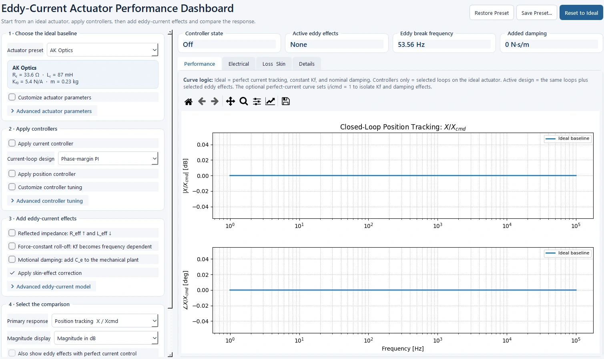This screenshot has width=604, height=359.
Task: Click the Controller state value Off
Action: click(x=188, y=44)
